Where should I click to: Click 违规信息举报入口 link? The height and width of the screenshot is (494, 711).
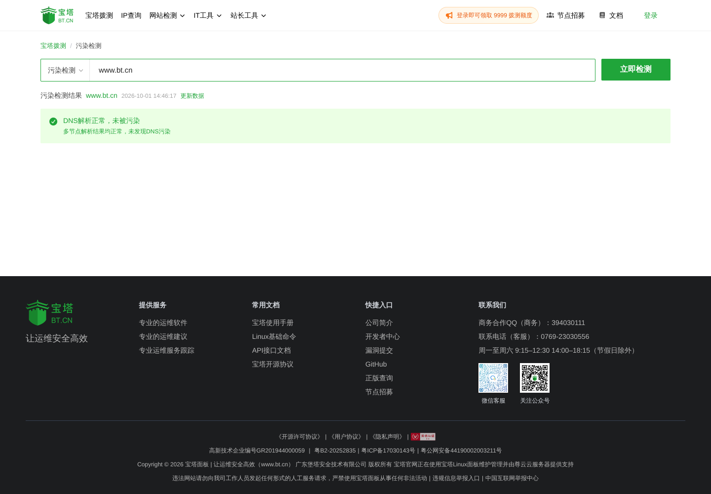point(456,478)
